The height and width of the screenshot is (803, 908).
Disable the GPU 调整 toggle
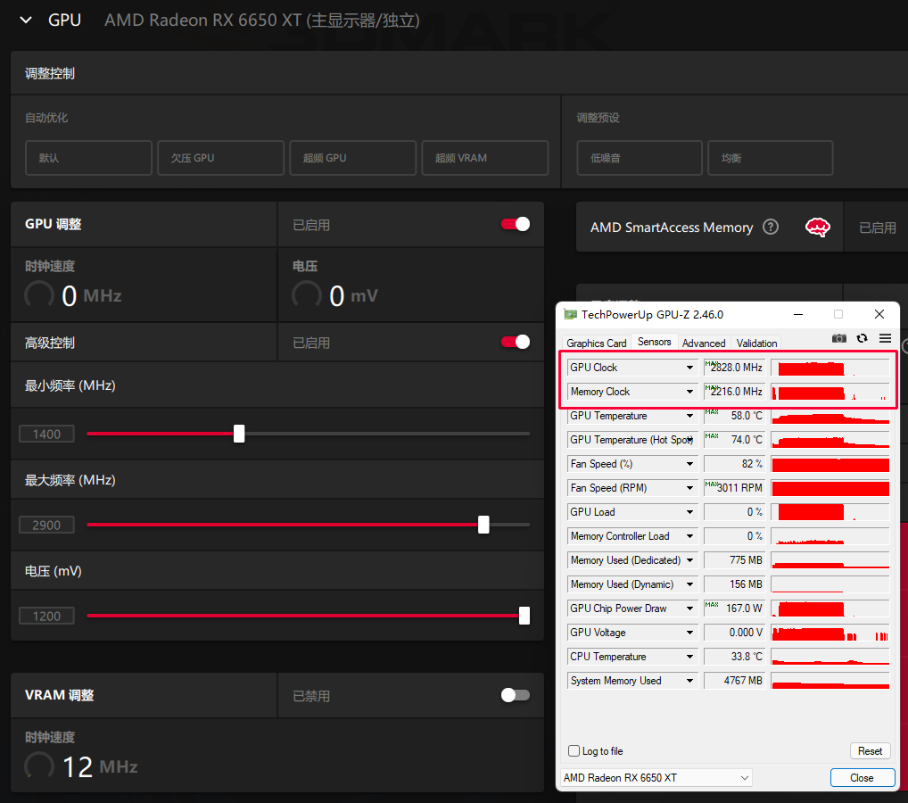click(x=516, y=224)
